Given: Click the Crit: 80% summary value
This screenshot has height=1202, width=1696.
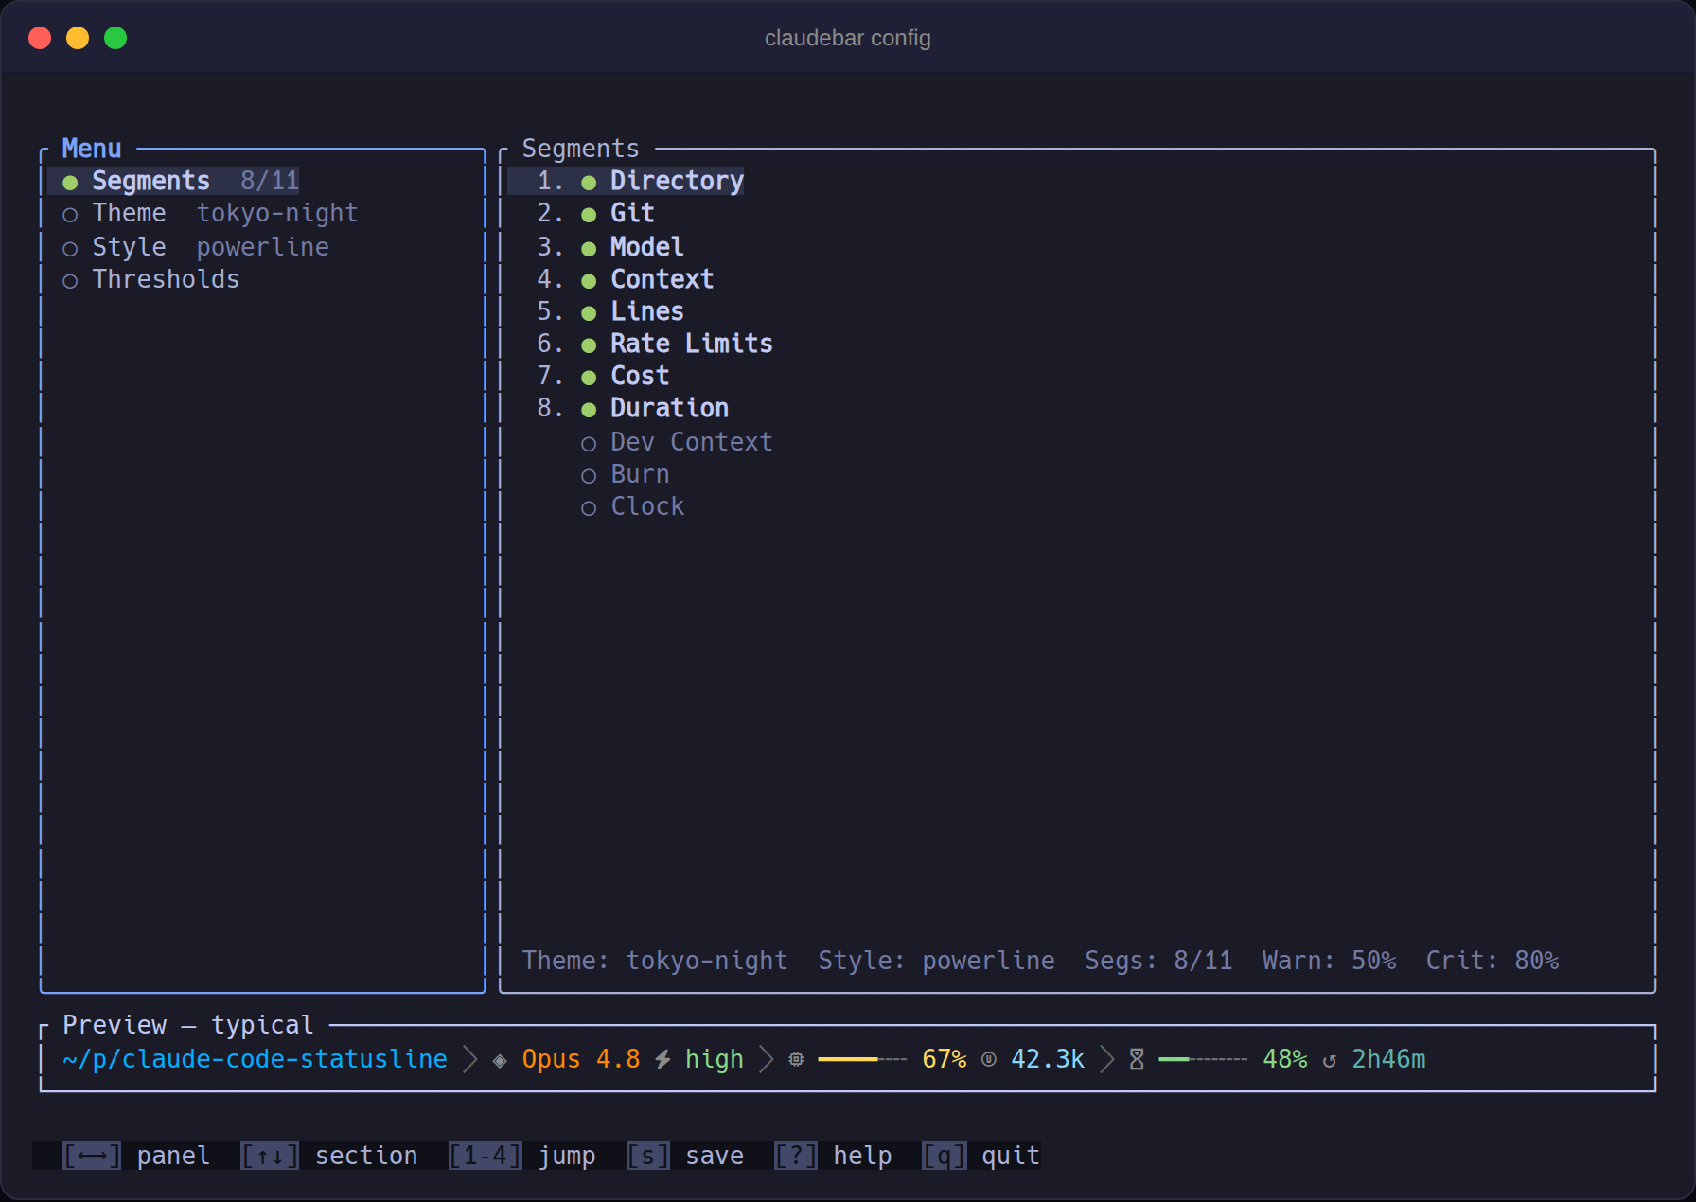Looking at the screenshot, I should tap(1493, 961).
